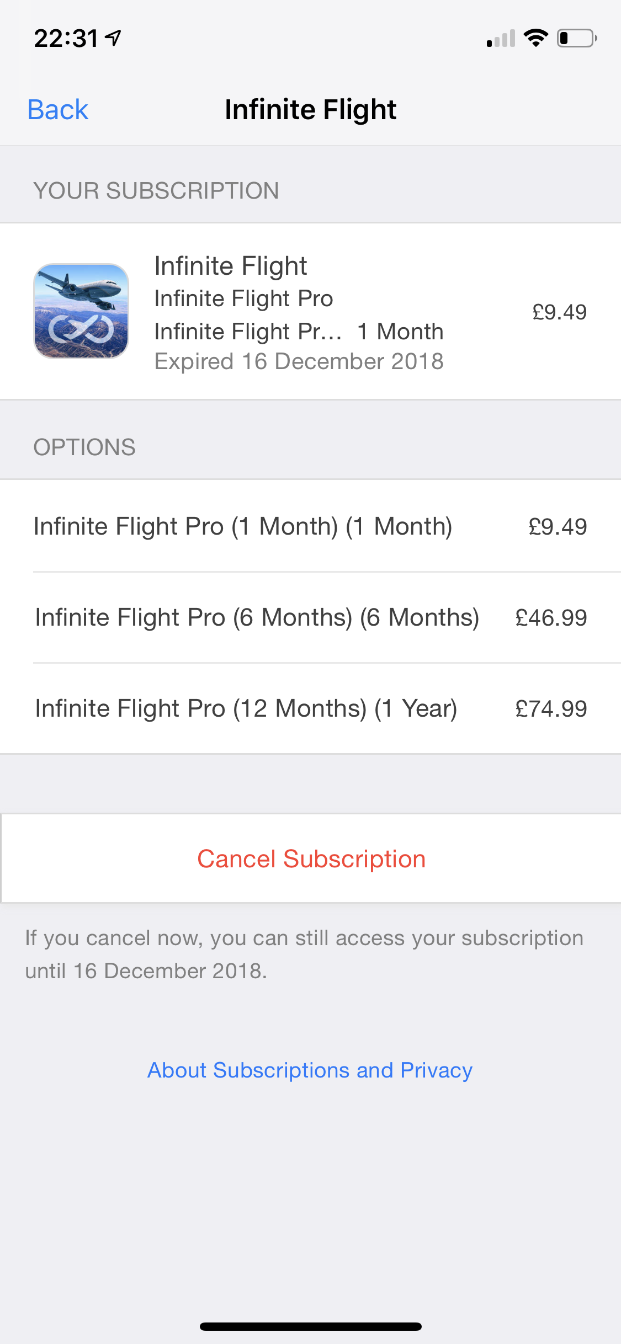Image resolution: width=621 pixels, height=1344 pixels.
Task: Tap the Infinite Flight page title
Action: tap(310, 109)
